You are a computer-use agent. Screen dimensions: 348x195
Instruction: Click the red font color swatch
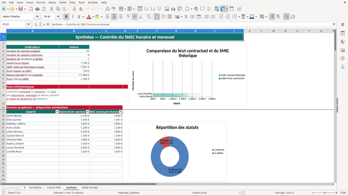tap(89, 17)
